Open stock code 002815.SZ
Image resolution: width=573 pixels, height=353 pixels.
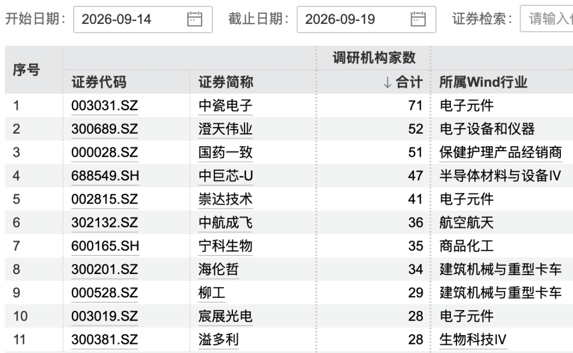click(105, 199)
